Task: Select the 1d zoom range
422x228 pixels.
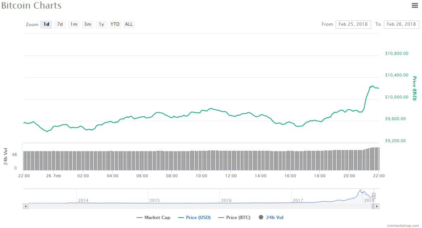Action: tap(46, 24)
